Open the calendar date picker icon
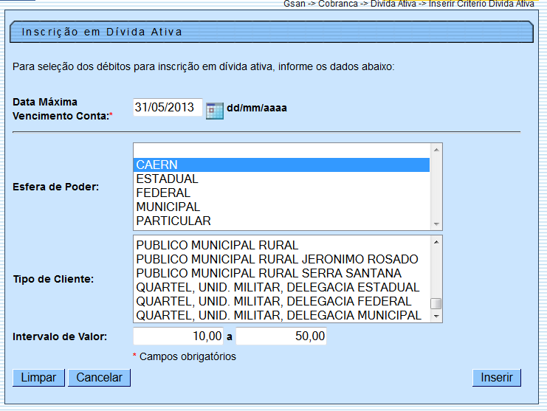The height and width of the screenshot is (411, 547). click(x=214, y=109)
